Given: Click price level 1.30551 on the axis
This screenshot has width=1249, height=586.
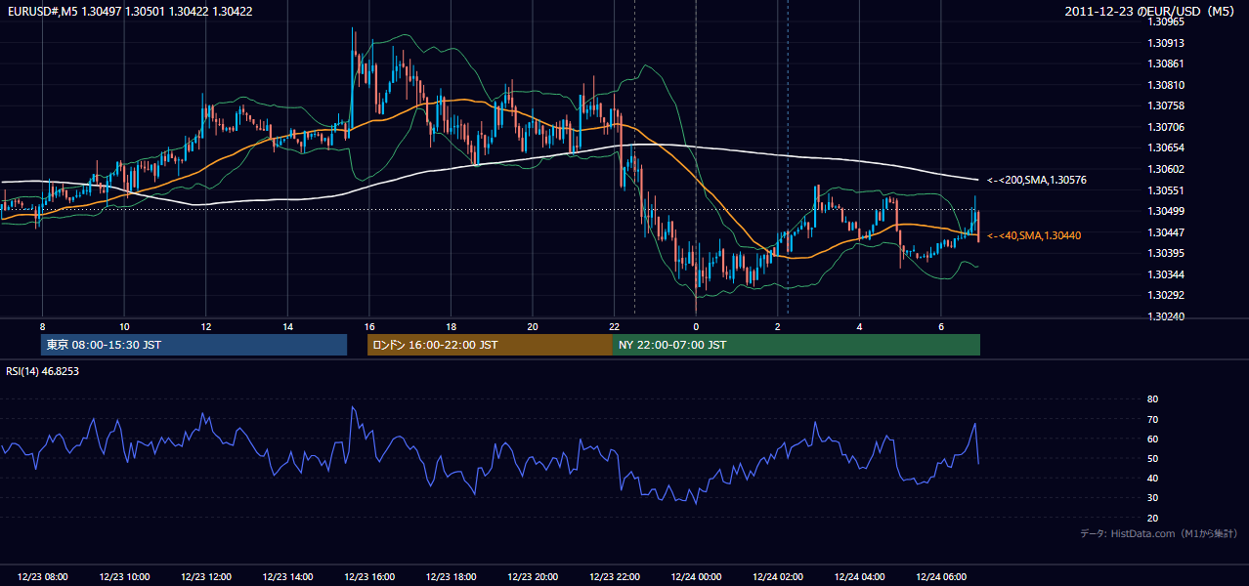Looking at the screenshot, I should click(1168, 190).
